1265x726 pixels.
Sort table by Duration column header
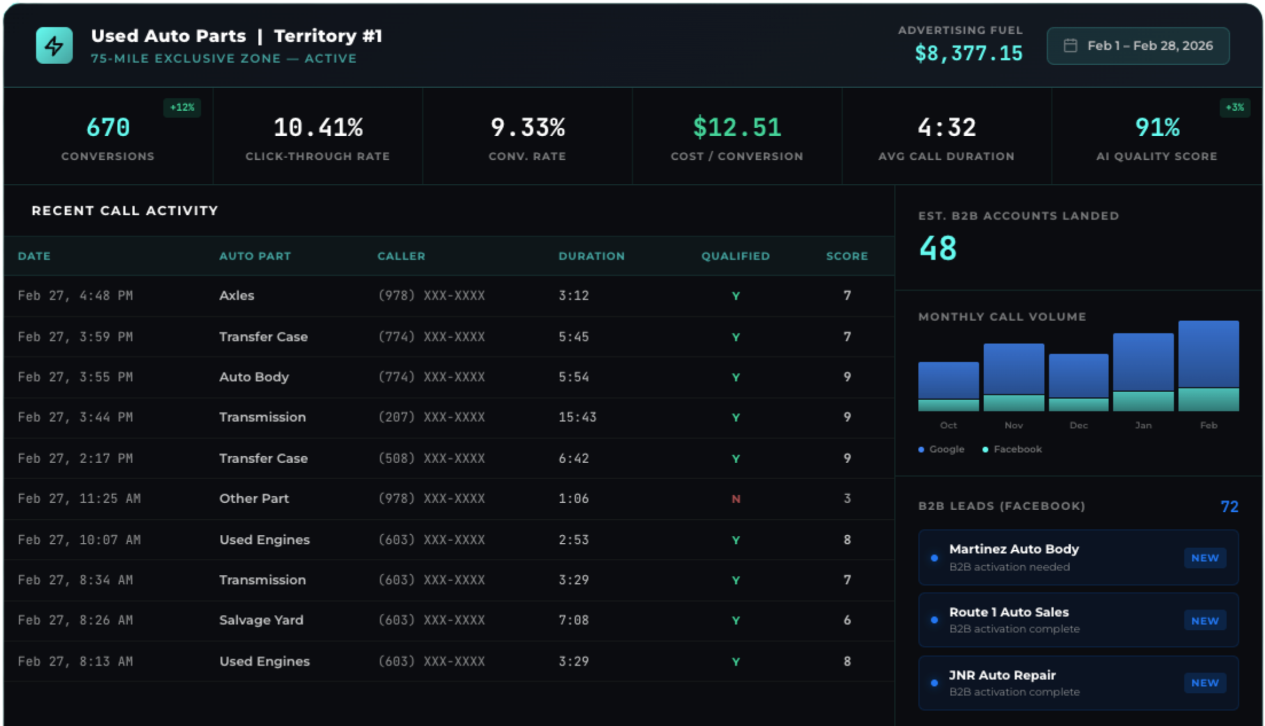pyautogui.click(x=591, y=256)
